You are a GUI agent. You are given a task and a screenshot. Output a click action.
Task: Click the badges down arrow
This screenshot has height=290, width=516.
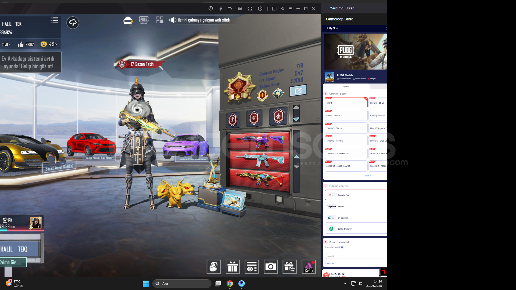point(296,119)
